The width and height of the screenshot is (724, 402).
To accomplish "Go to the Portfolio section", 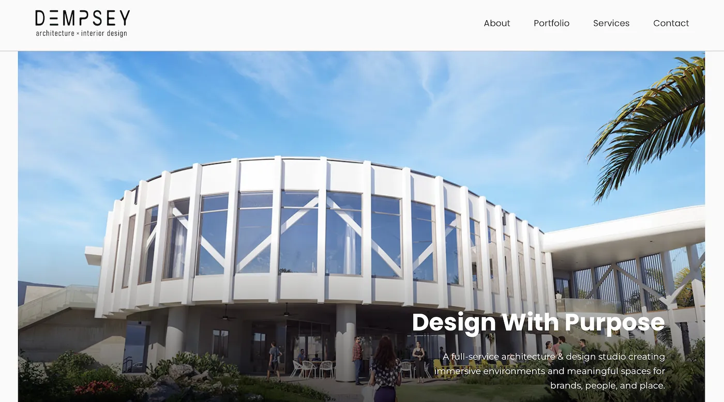I will [x=551, y=23].
